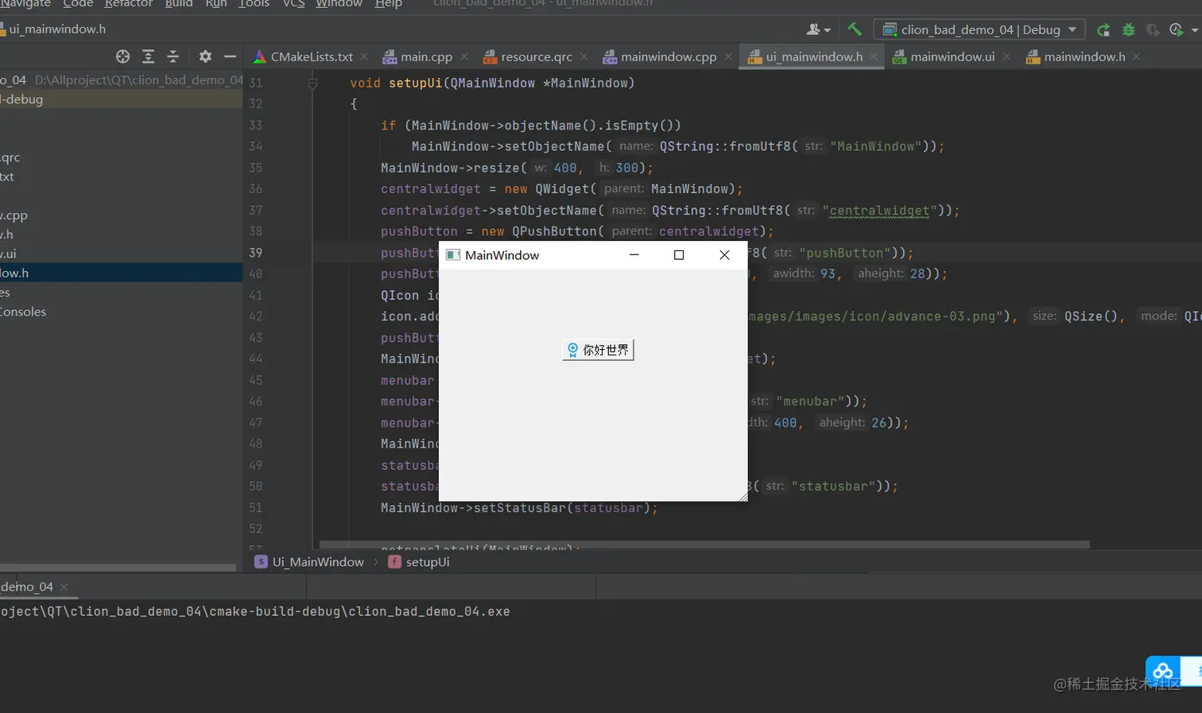Open Project panel gear settings
This screenshot has width=1202, height=713.
click(205, 56)
